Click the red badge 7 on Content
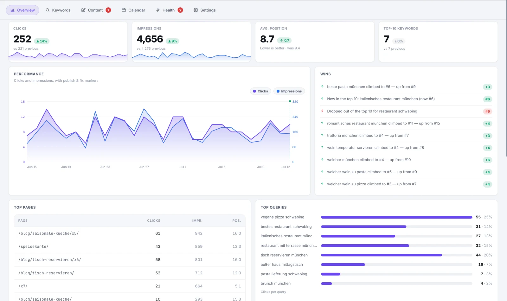507x301 pixels. [108, 10]
